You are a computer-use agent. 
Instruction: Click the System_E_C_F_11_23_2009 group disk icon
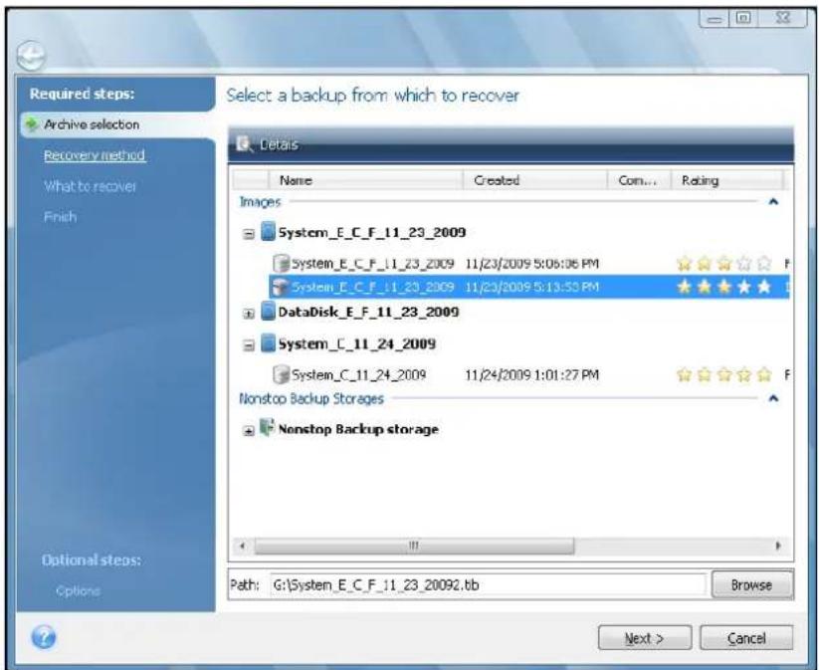tap(268, 232)
